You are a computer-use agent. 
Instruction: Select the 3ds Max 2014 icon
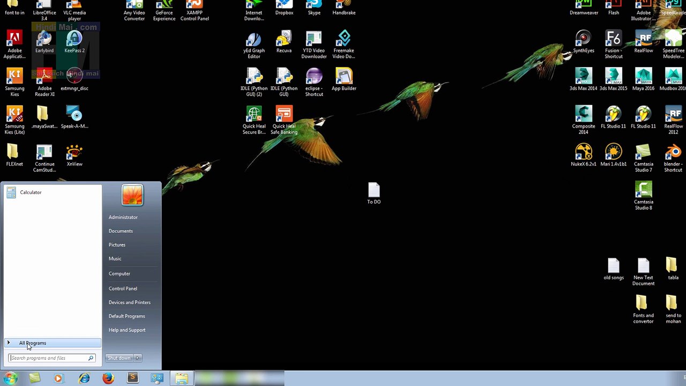click(x=584, y=80)
